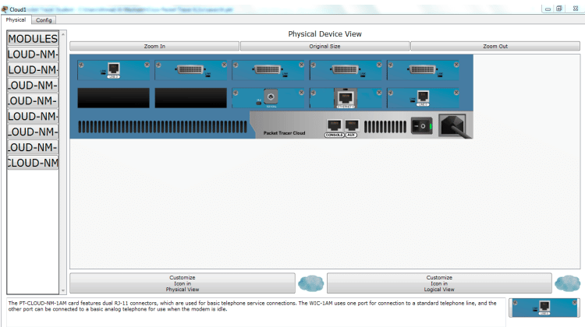Click the MODULES list header
This screenshot has width=585, height=327.
click(x=33, y=38)
